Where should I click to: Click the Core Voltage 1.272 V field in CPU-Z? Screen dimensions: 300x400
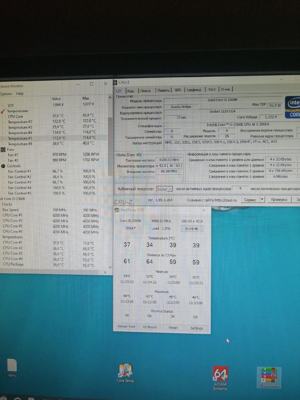pos(271,117)
